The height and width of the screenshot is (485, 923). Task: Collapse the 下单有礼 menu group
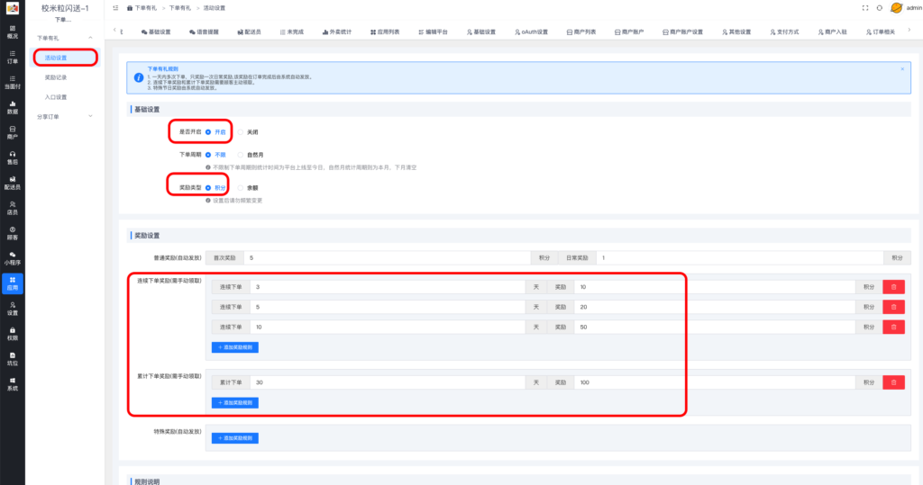(x=90, y=38)
